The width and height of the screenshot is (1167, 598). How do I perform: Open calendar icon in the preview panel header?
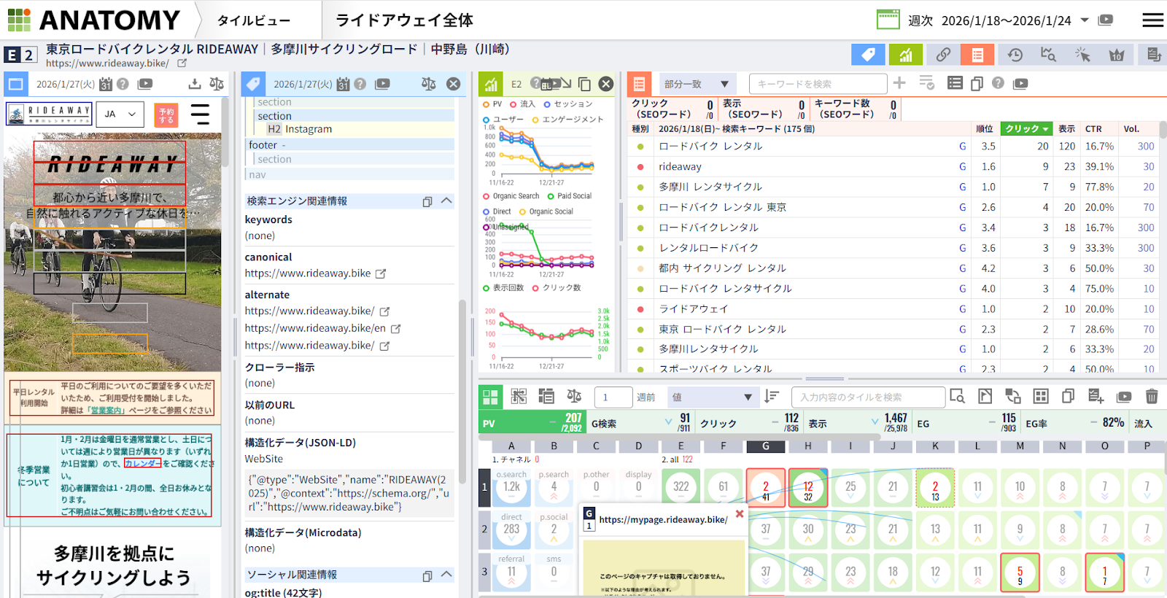pyautogui.click(x=106, y=84)
